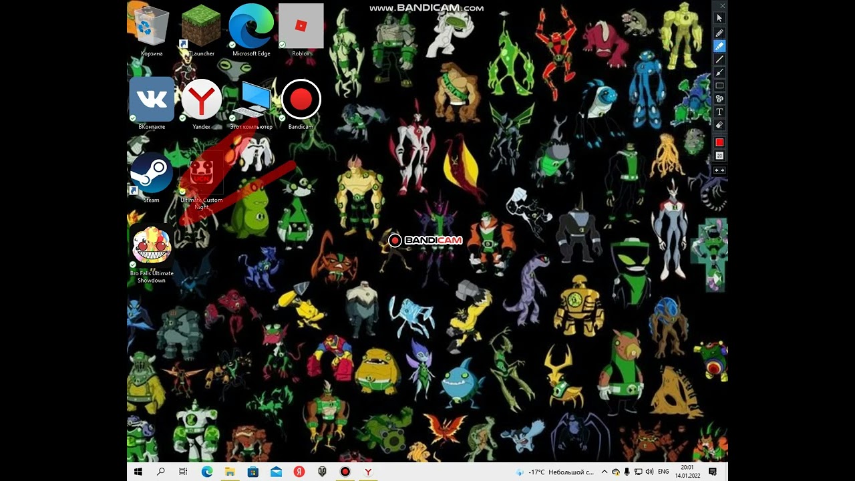Open the volume speaker tray icon
Viewport: 855px width, 481px height.
[x=649, y=472]
